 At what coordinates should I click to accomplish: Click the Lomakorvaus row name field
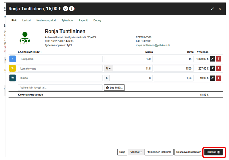point(60,69)
